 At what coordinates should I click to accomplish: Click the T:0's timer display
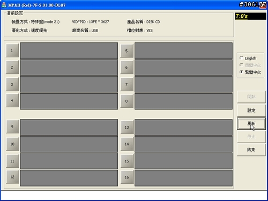pos(250,16)
